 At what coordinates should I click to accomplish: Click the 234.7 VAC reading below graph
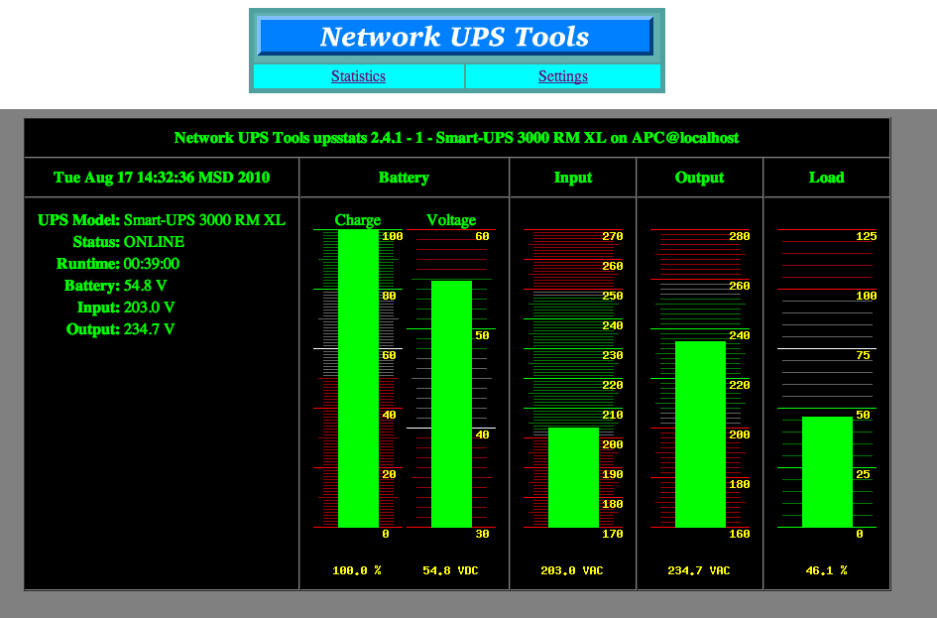699,570
